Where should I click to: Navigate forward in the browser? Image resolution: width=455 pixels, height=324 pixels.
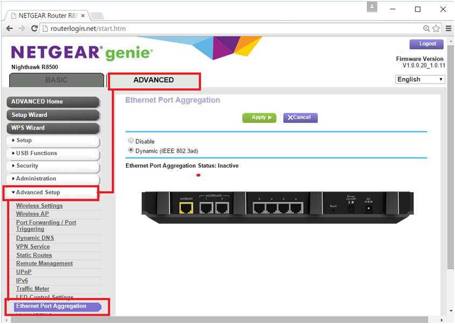pos(23,28)
